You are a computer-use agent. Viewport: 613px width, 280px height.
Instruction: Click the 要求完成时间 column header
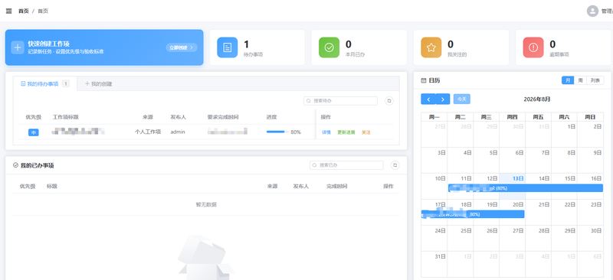[223, 117]
